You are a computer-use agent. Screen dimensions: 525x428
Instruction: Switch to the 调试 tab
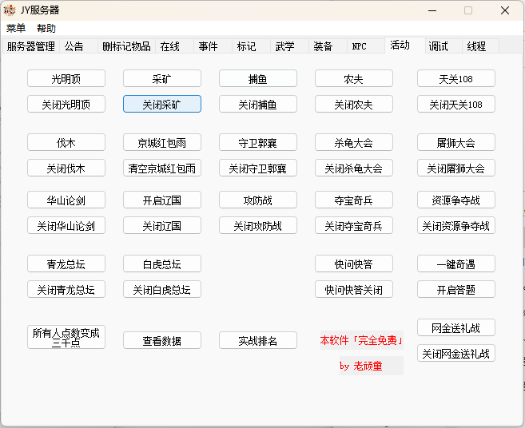coord(438,46)
